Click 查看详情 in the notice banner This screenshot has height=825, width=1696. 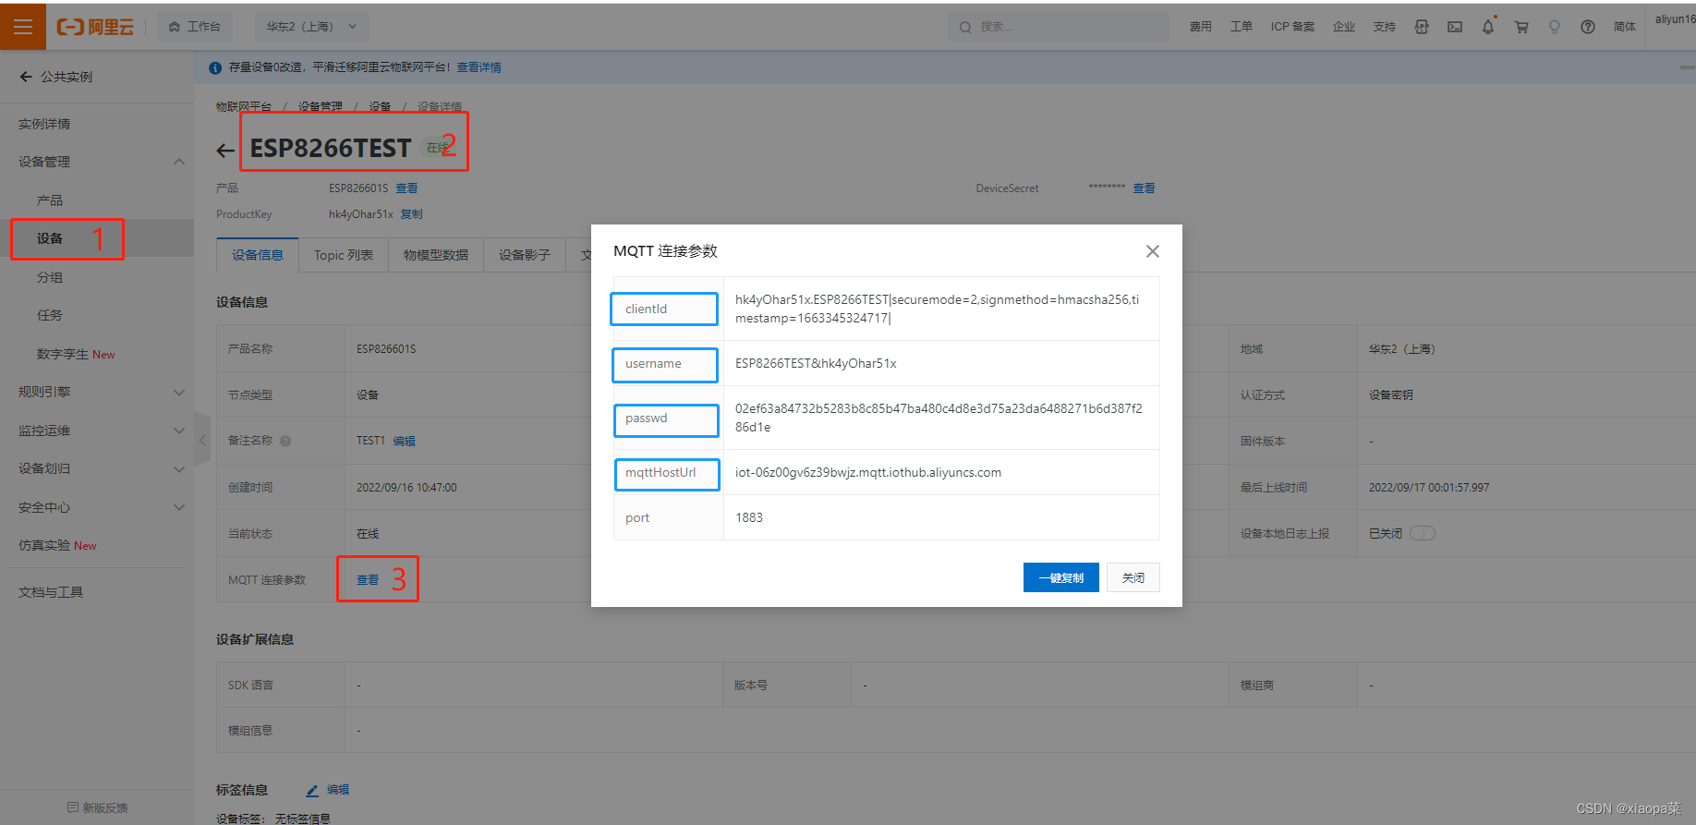click(x=479, y=67)
